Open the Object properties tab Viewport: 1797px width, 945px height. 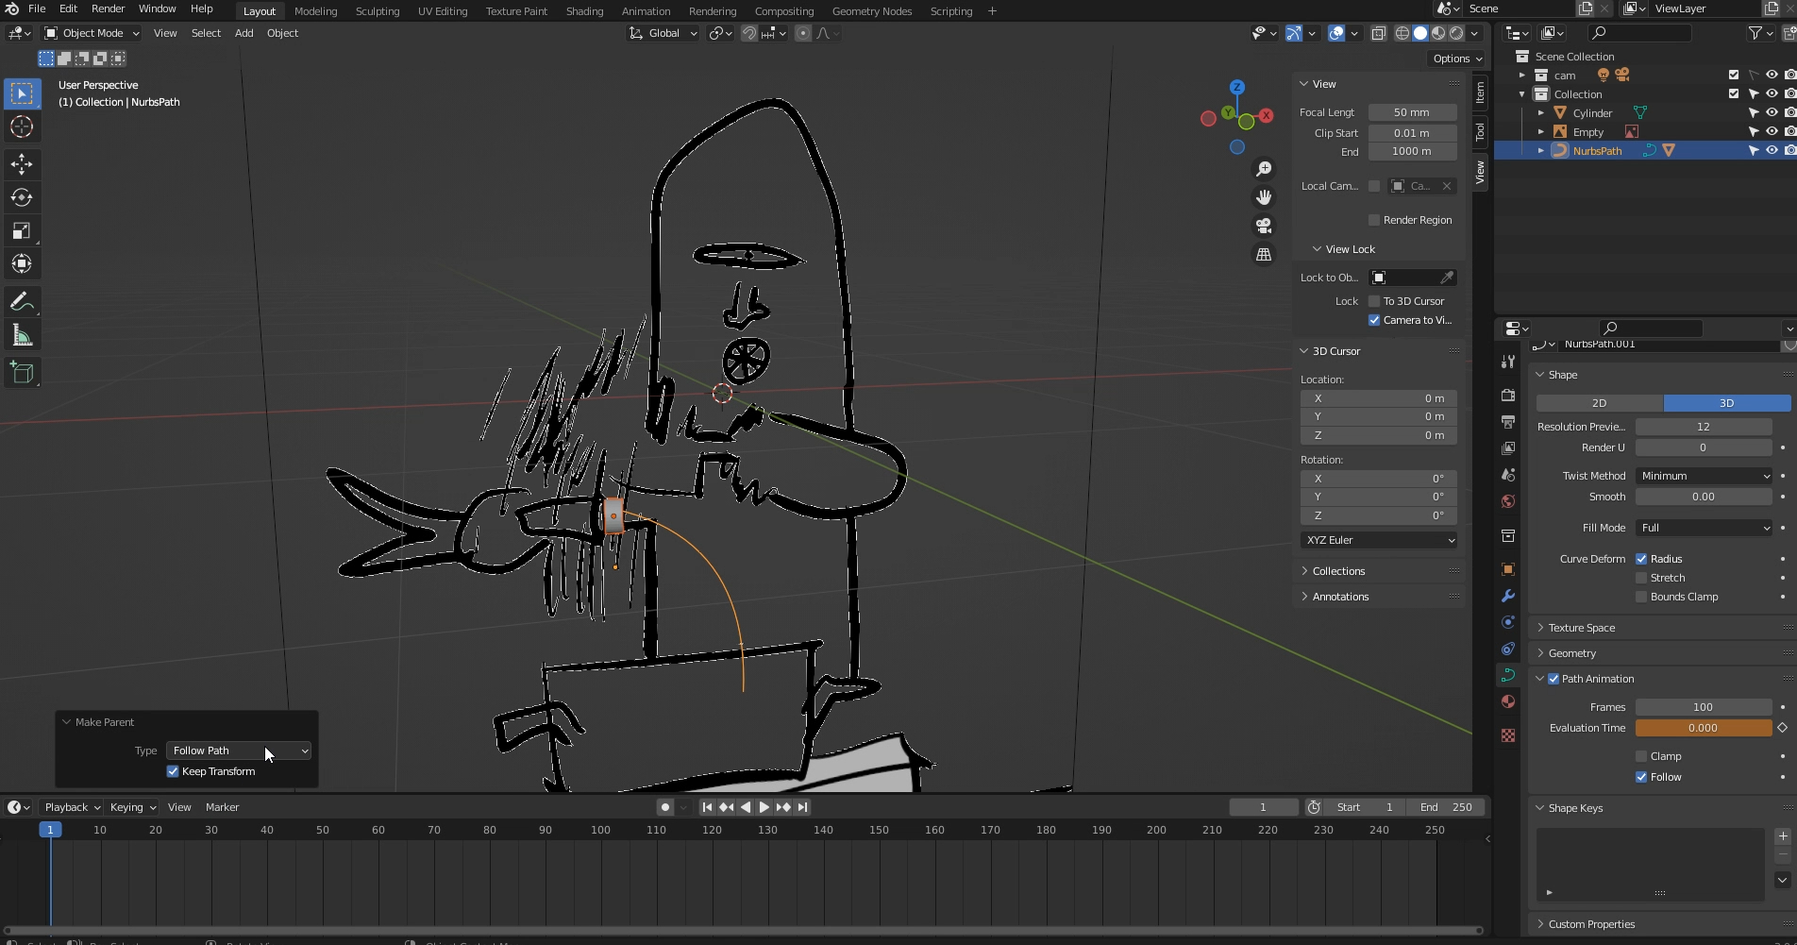tap(1508, 569)
